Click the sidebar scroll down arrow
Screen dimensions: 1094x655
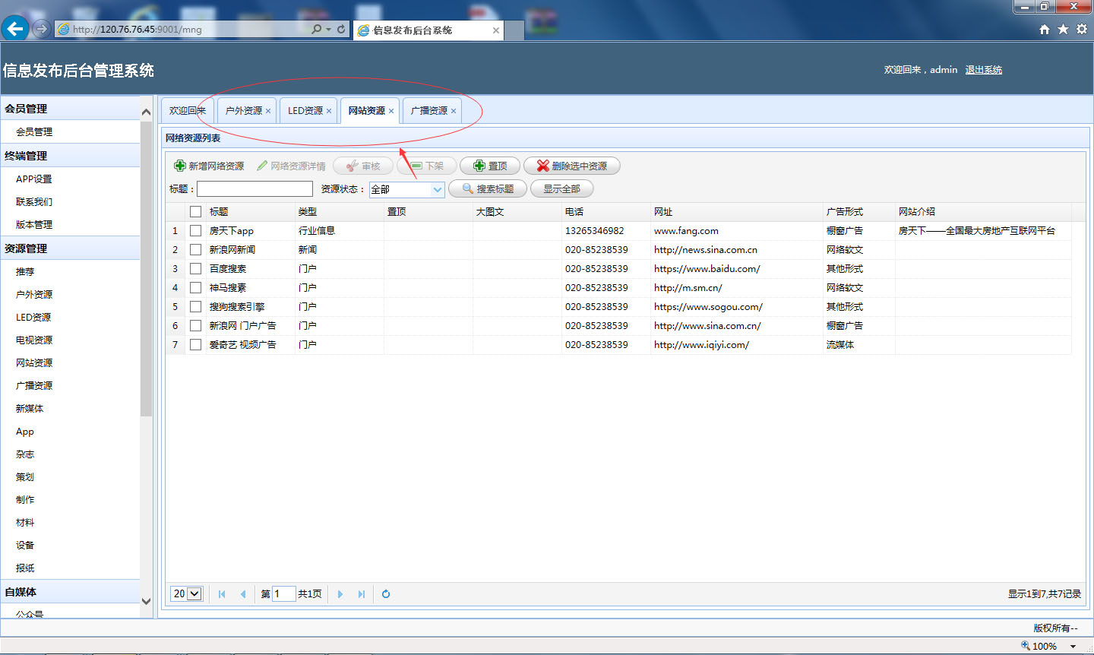tap(146, 601)
